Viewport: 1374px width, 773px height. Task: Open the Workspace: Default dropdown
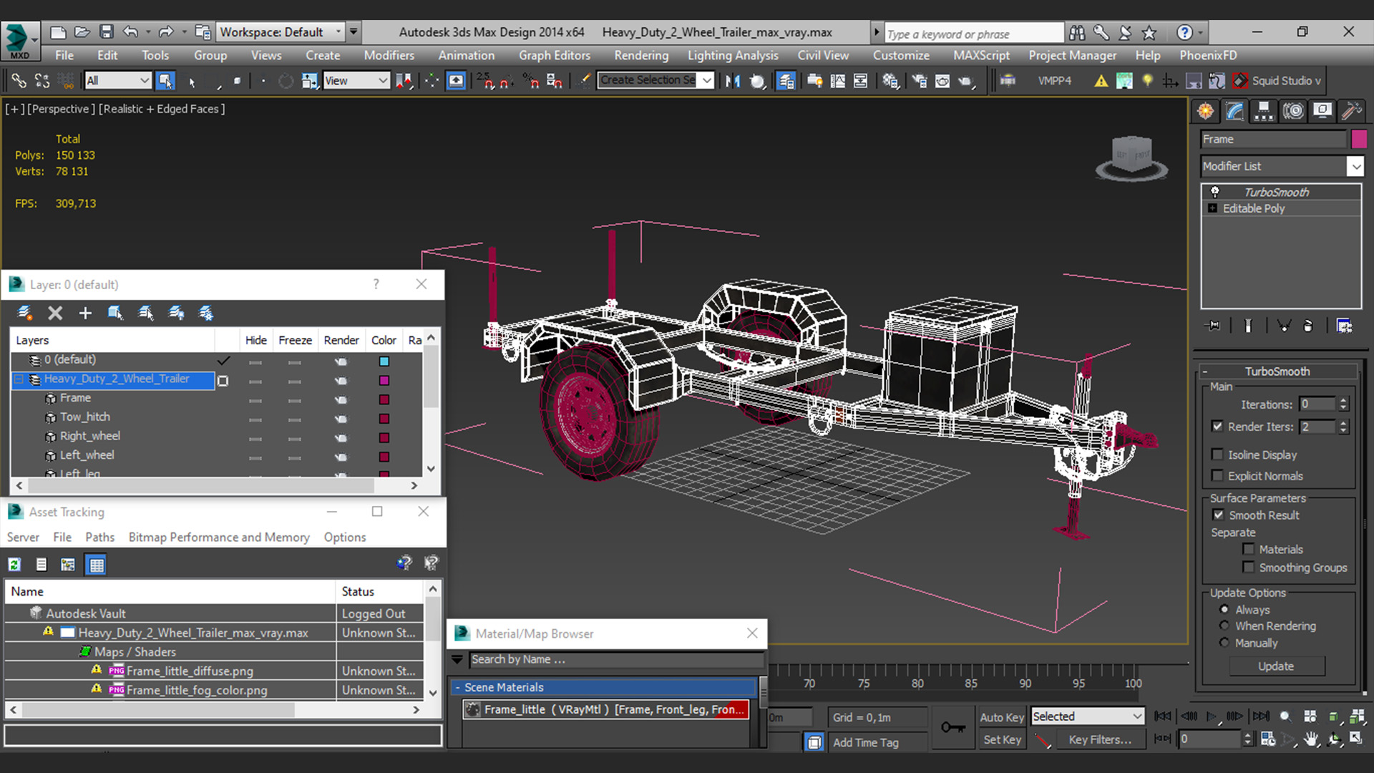coord(280,32)
